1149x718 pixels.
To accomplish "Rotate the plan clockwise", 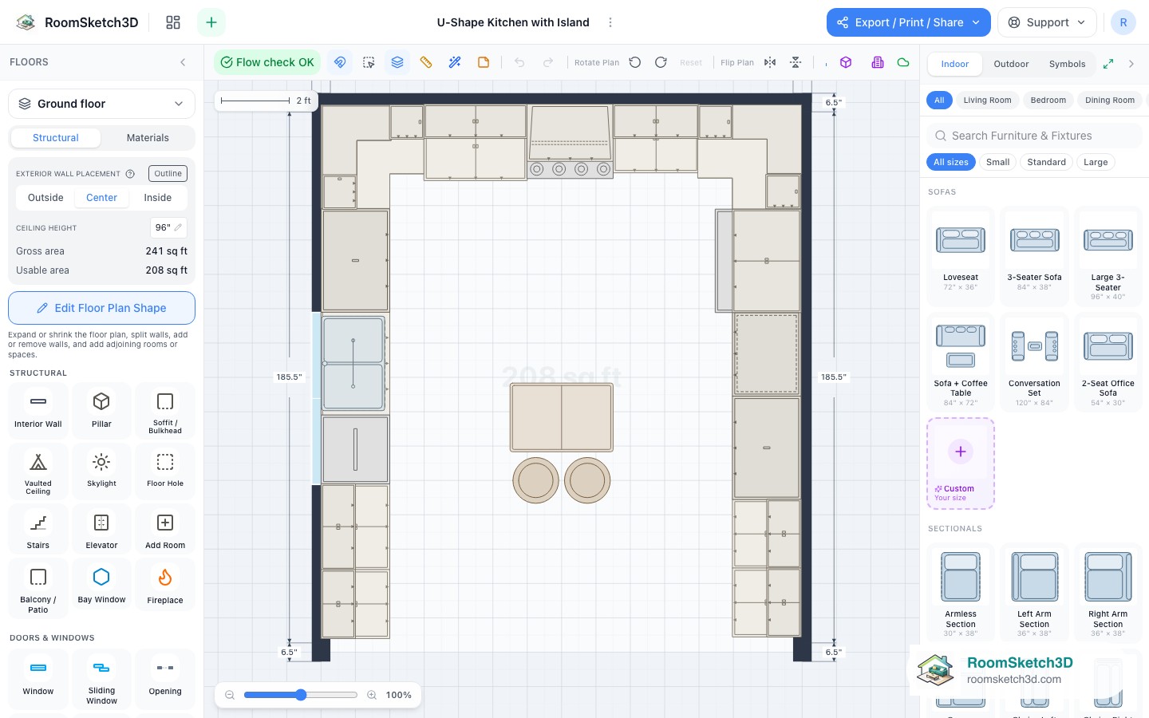I will pyautogui.click(x=661, y=62).
